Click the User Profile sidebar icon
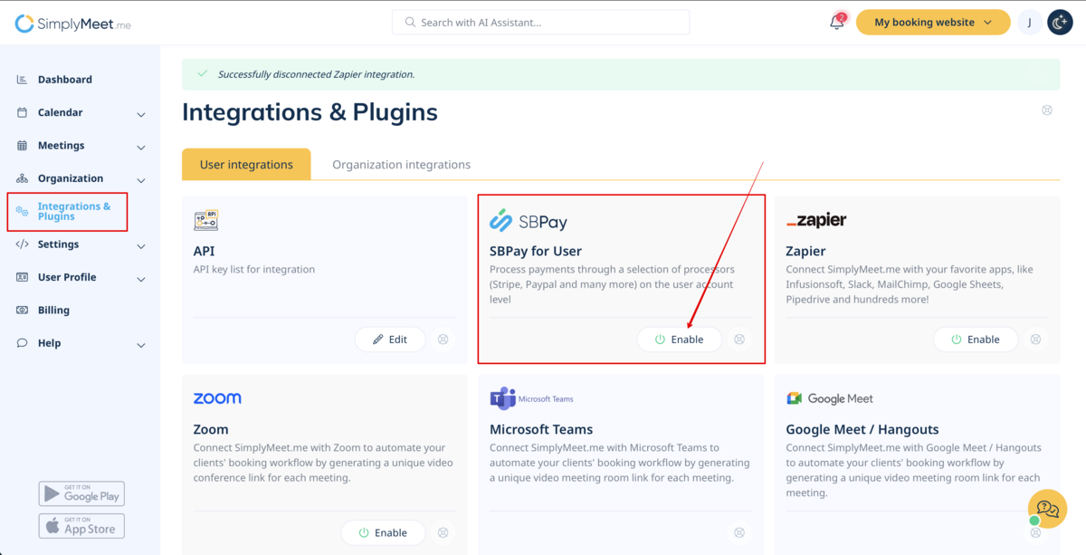Screen dimensions: 1086x555 (23, 277)
